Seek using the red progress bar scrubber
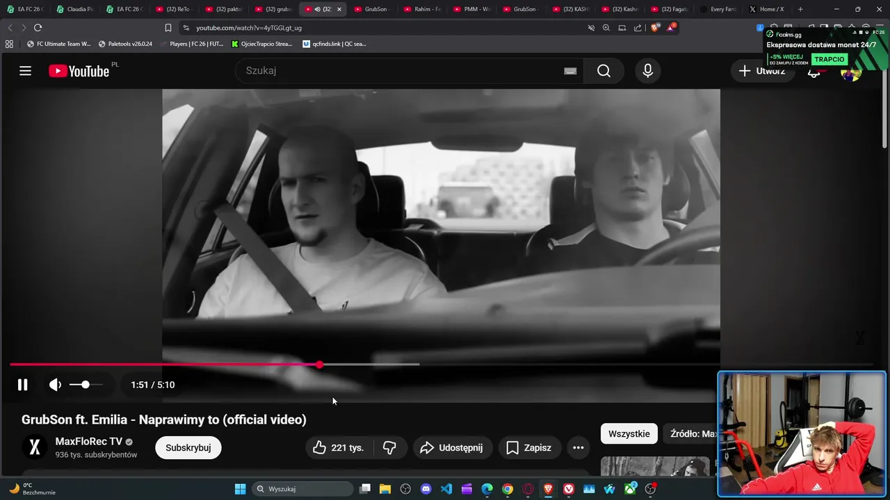The image size is (890, 500). pyautogui.click(x=319, y=365)
